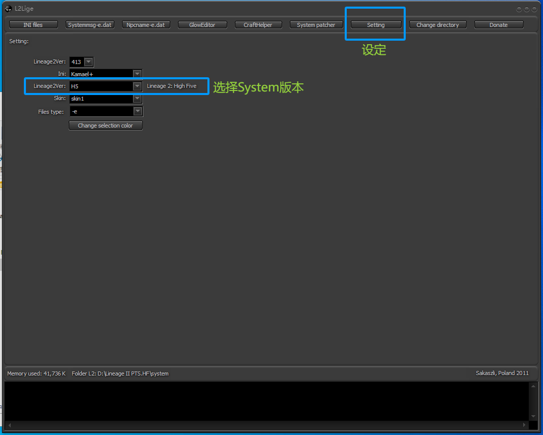543x435 pixels.
Task: Expand the Files type -e dropdown arrow
Action: click(137, 111)
